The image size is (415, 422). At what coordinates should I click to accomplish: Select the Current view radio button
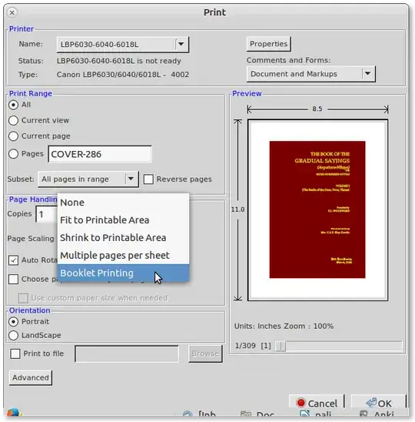[13, 120]
